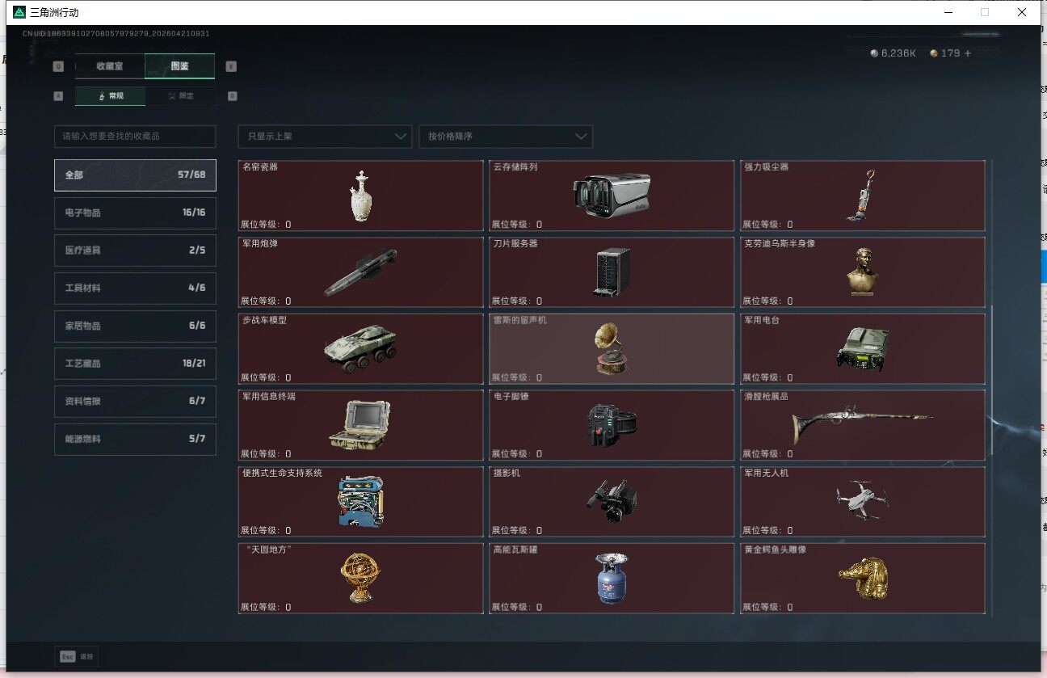Image resolution: width=1047 pixels, height=678 pixels.
Task: Click the 克劳迪乌斯半身像 bust item
Action: [x=862, y=272]
